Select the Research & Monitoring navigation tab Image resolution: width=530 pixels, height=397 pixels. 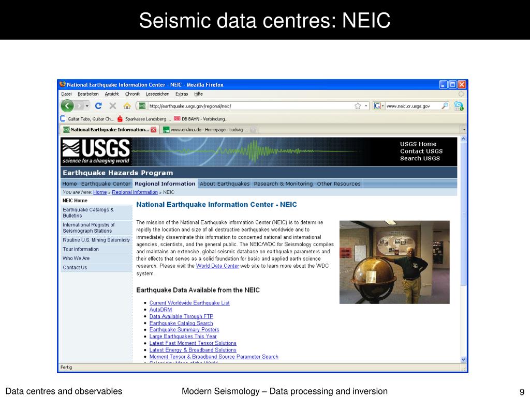[283, 184]
